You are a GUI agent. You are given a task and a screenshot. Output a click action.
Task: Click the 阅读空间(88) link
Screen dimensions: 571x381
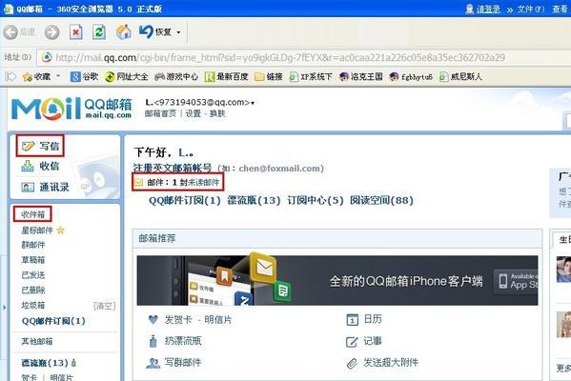click(x=381, y=201)
